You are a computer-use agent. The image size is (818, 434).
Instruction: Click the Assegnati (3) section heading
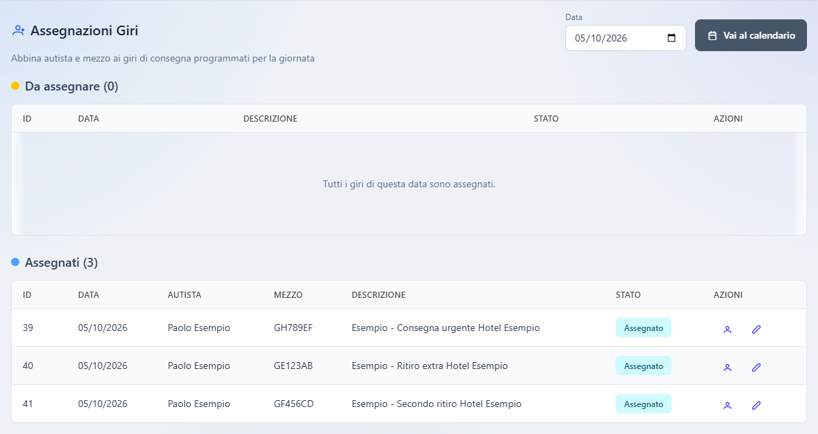(x=61, y=263)
